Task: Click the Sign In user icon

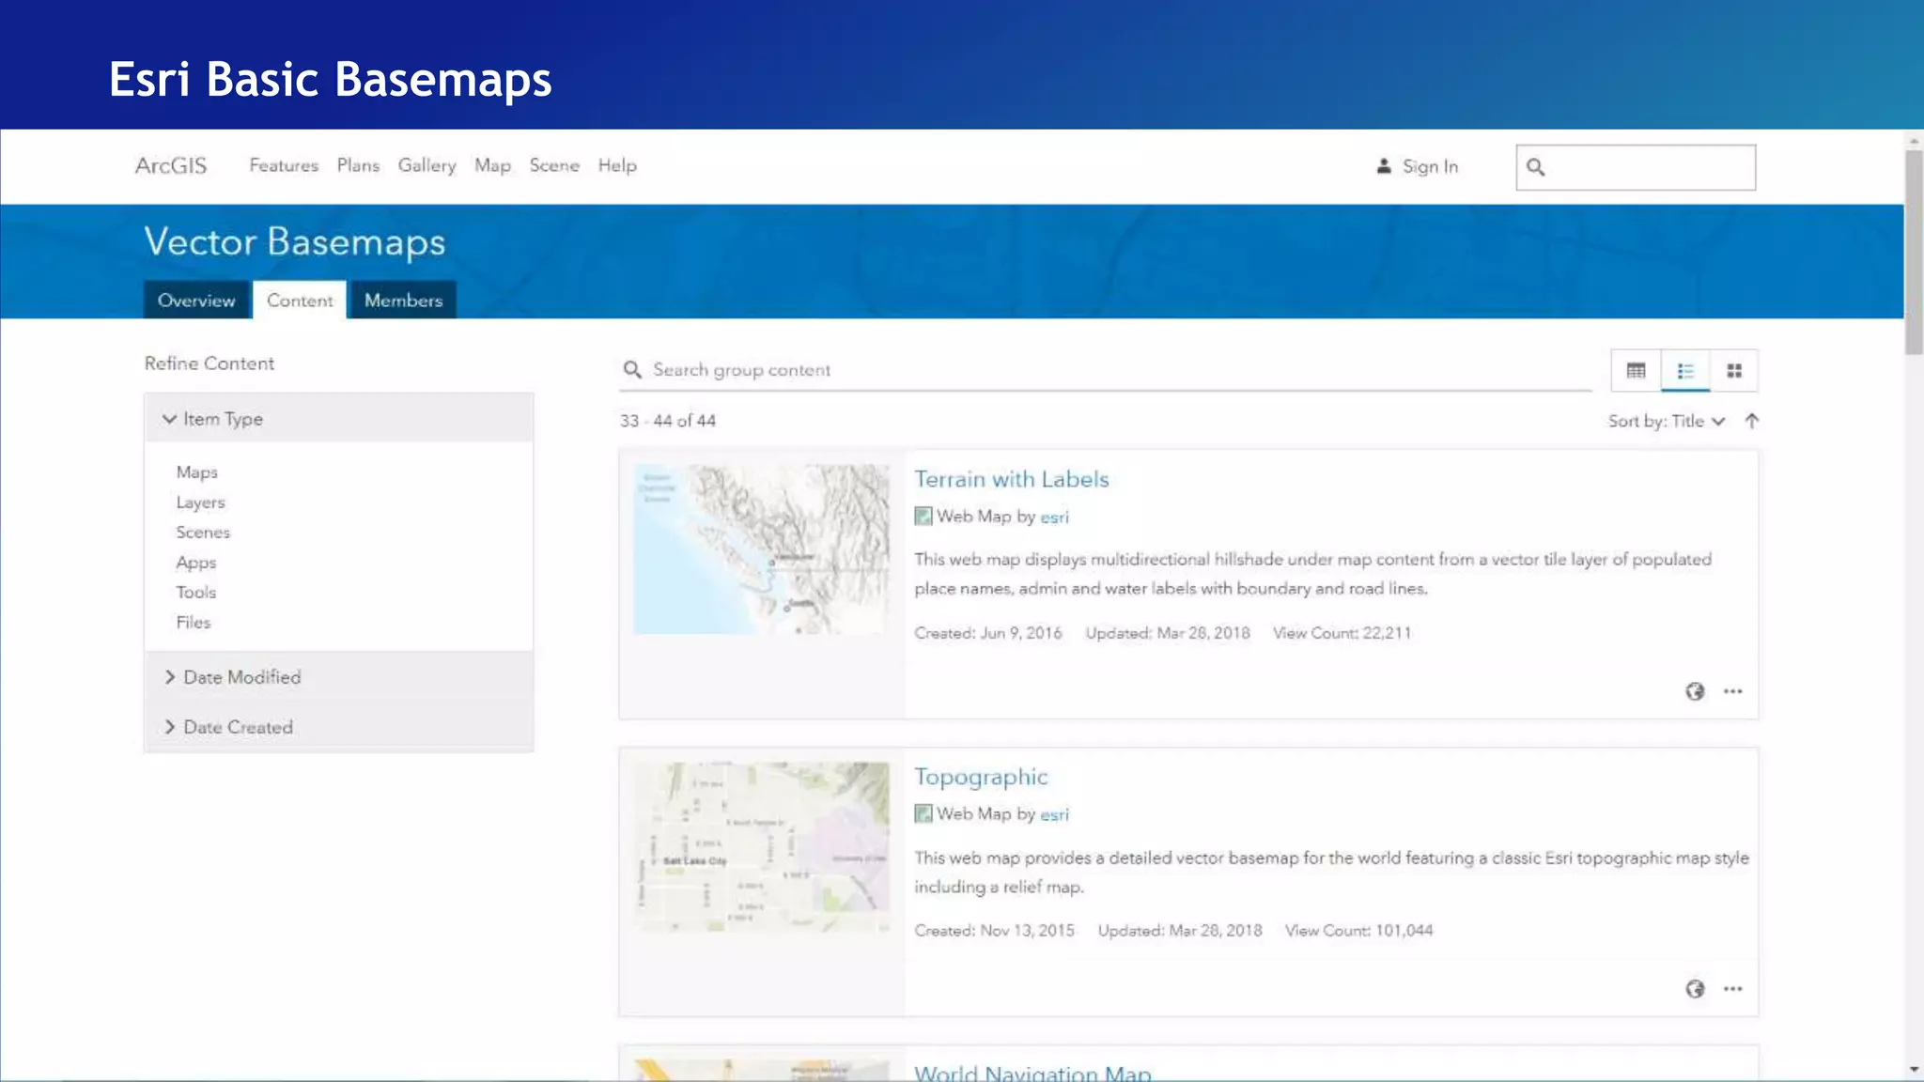Action: (1384, 166)
